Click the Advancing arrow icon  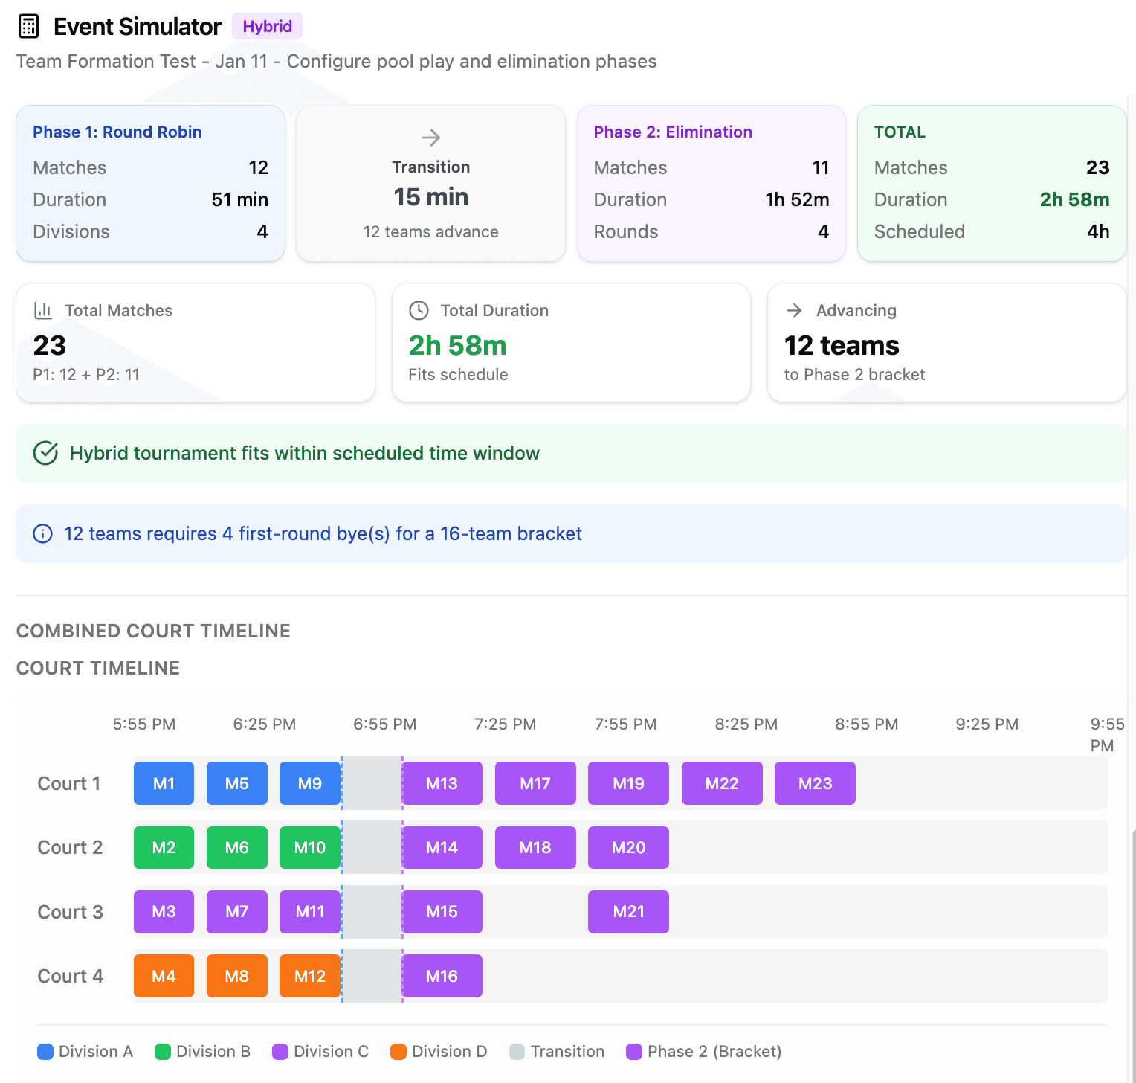tap(795, 310)
